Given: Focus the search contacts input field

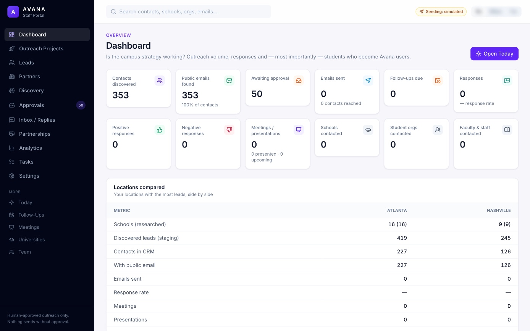Looking at the screenshot, I should click(189, 11).
